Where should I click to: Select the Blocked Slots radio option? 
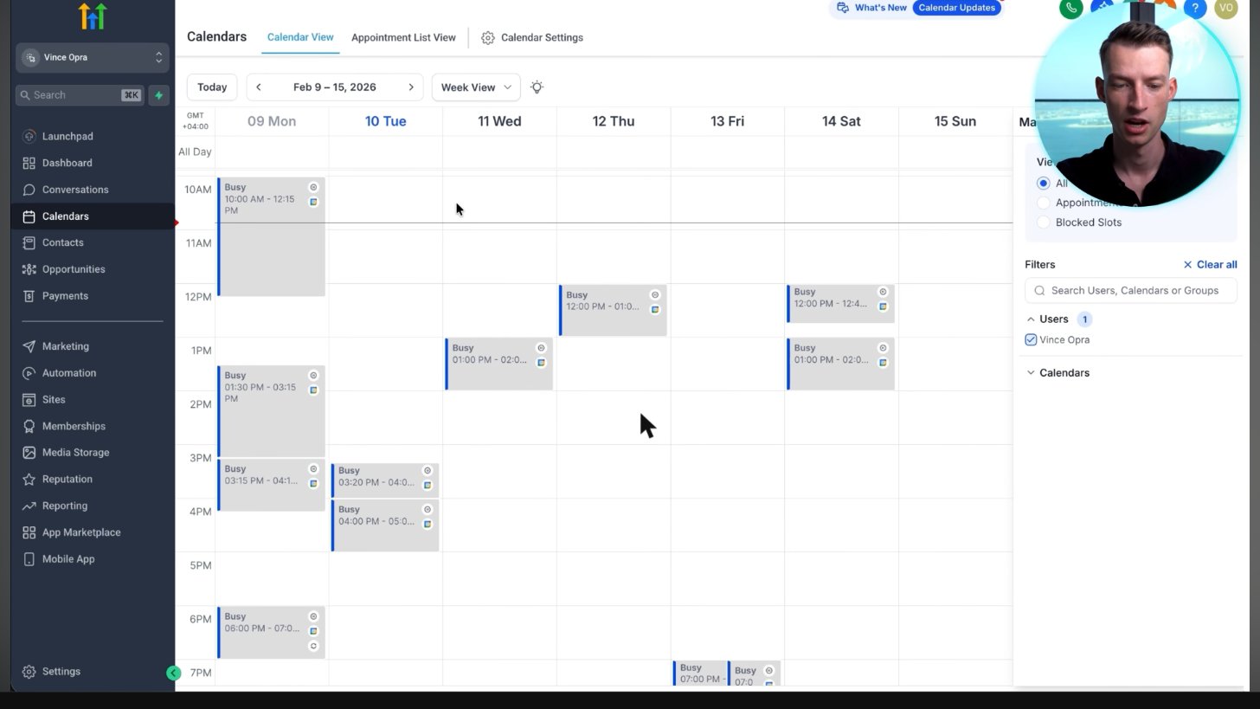(1043, 222)
